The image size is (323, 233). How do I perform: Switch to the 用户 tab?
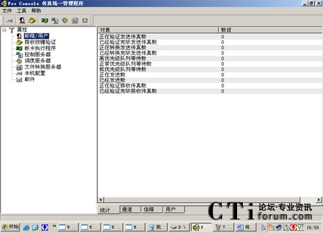click(x=174, y=209)
